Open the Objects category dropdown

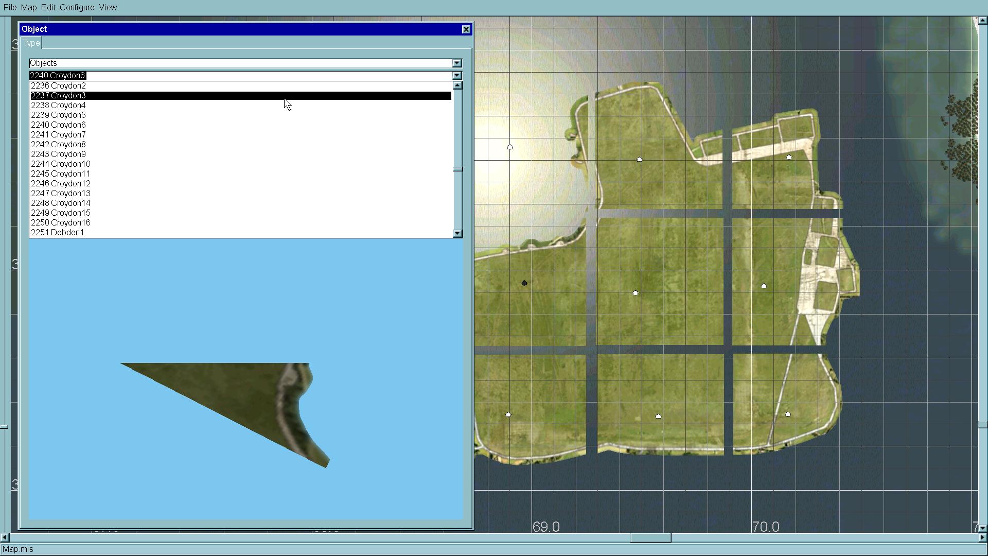click(x=457, y=63)
